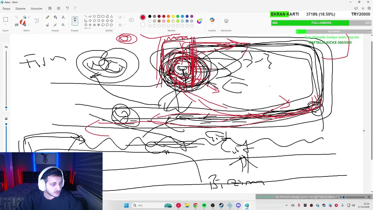Open Steam from taskbar
Screen dimensions: 373x210
coord(221,205)
